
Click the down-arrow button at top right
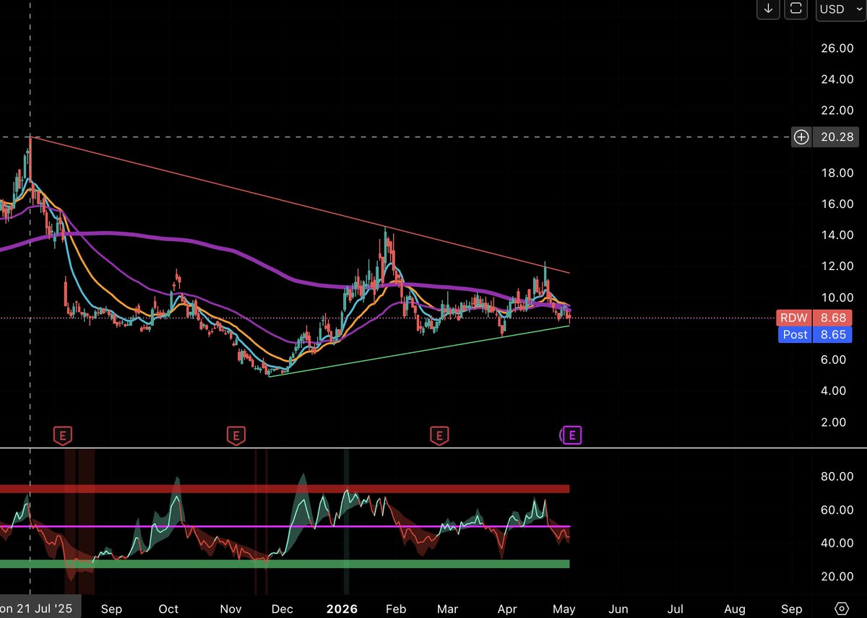[768, 9]
